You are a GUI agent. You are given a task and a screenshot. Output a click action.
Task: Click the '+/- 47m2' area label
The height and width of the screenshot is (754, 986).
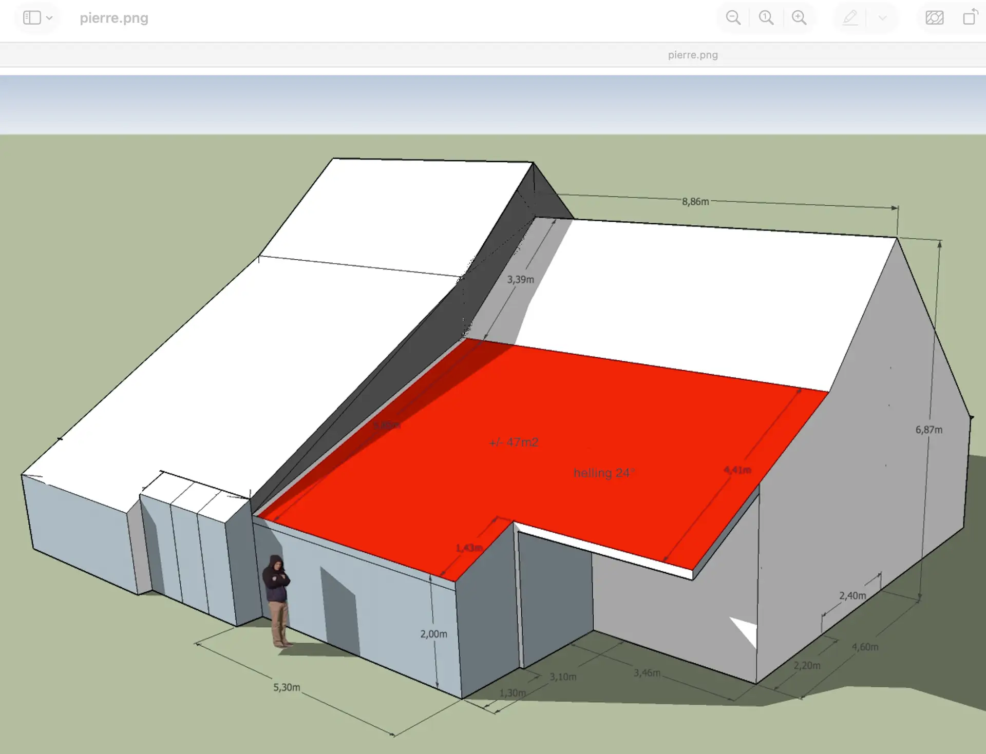514,442
